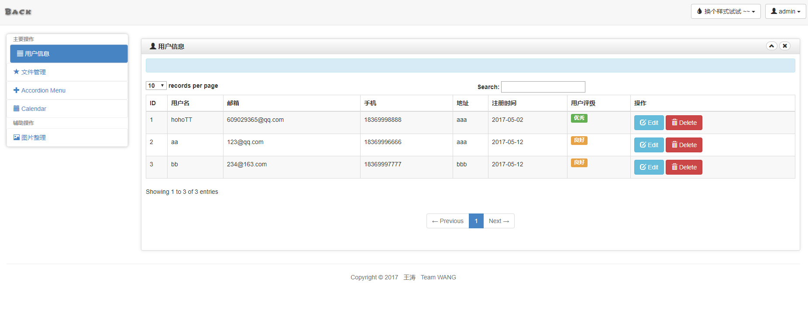The height and width of the screenshot is (320, 808).
Task: Delete the user aa row
Action: tap(684, 145)
